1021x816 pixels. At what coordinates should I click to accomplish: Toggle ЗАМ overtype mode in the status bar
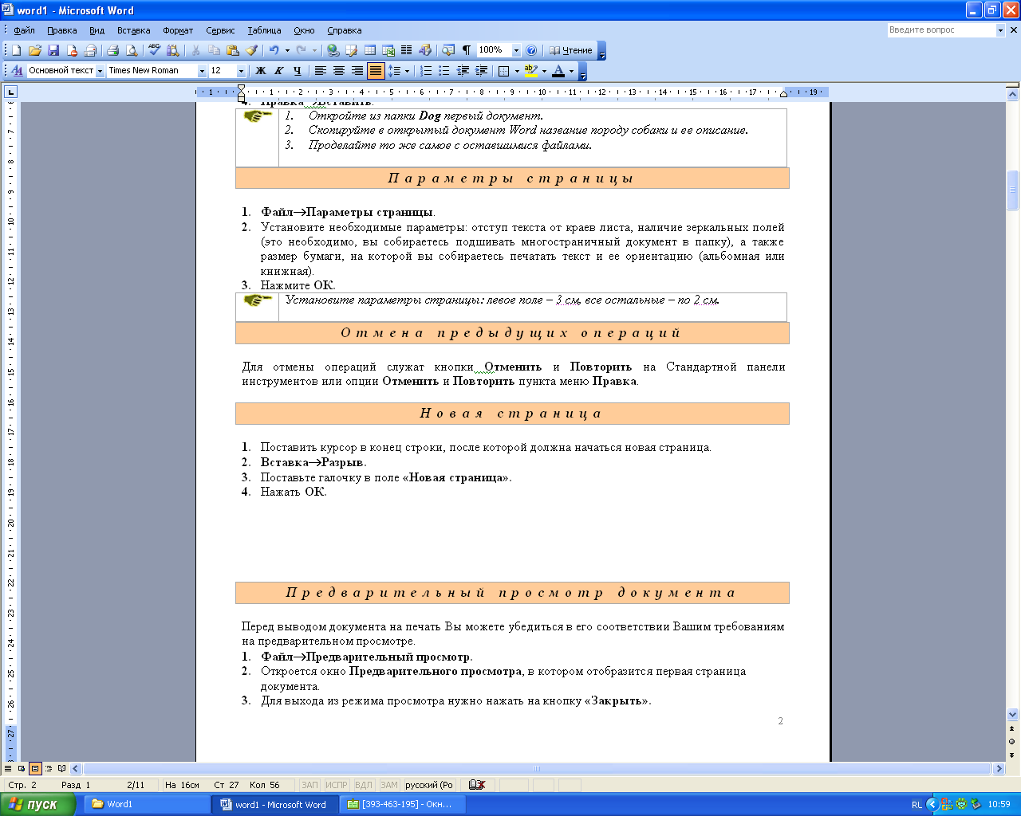(x=389, y=785)
